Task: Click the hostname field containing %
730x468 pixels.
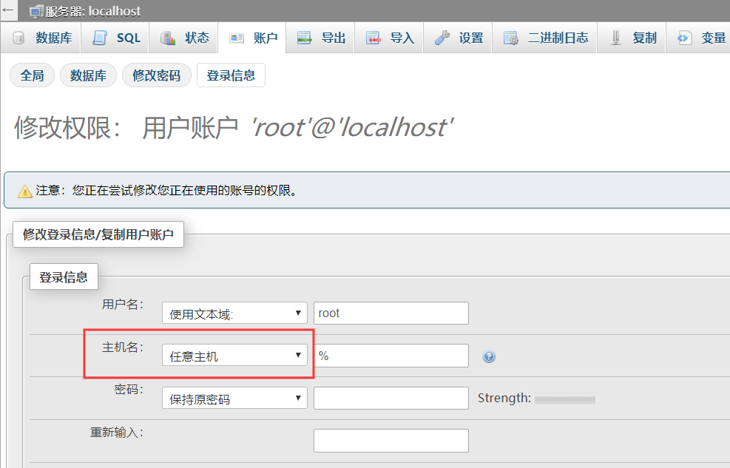Action: click(x=391, y=356)
